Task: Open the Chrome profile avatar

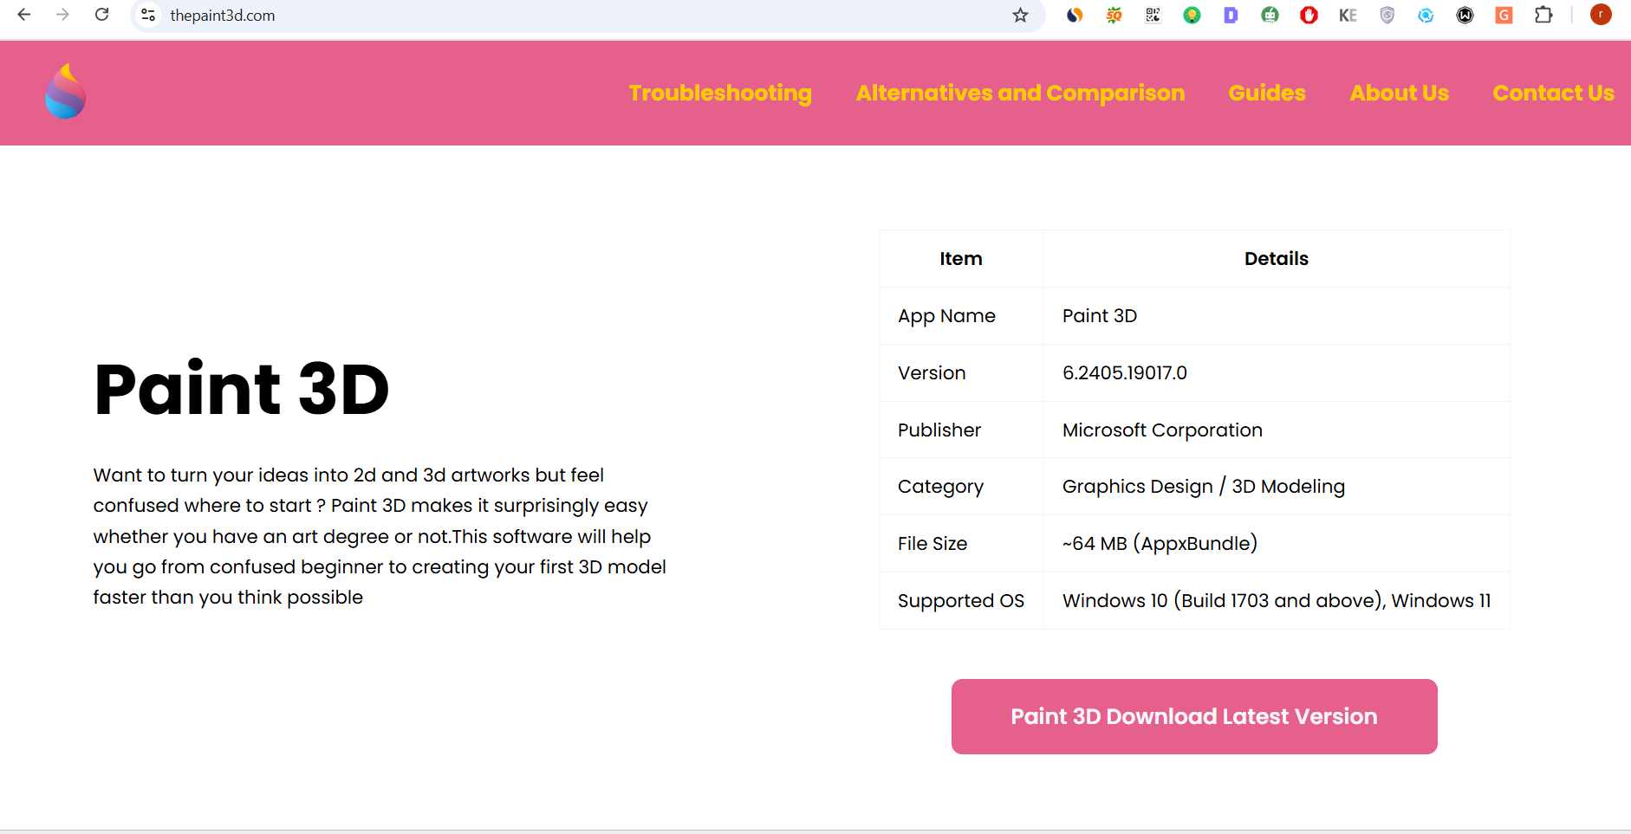Action: click(x=1601, y=15)
